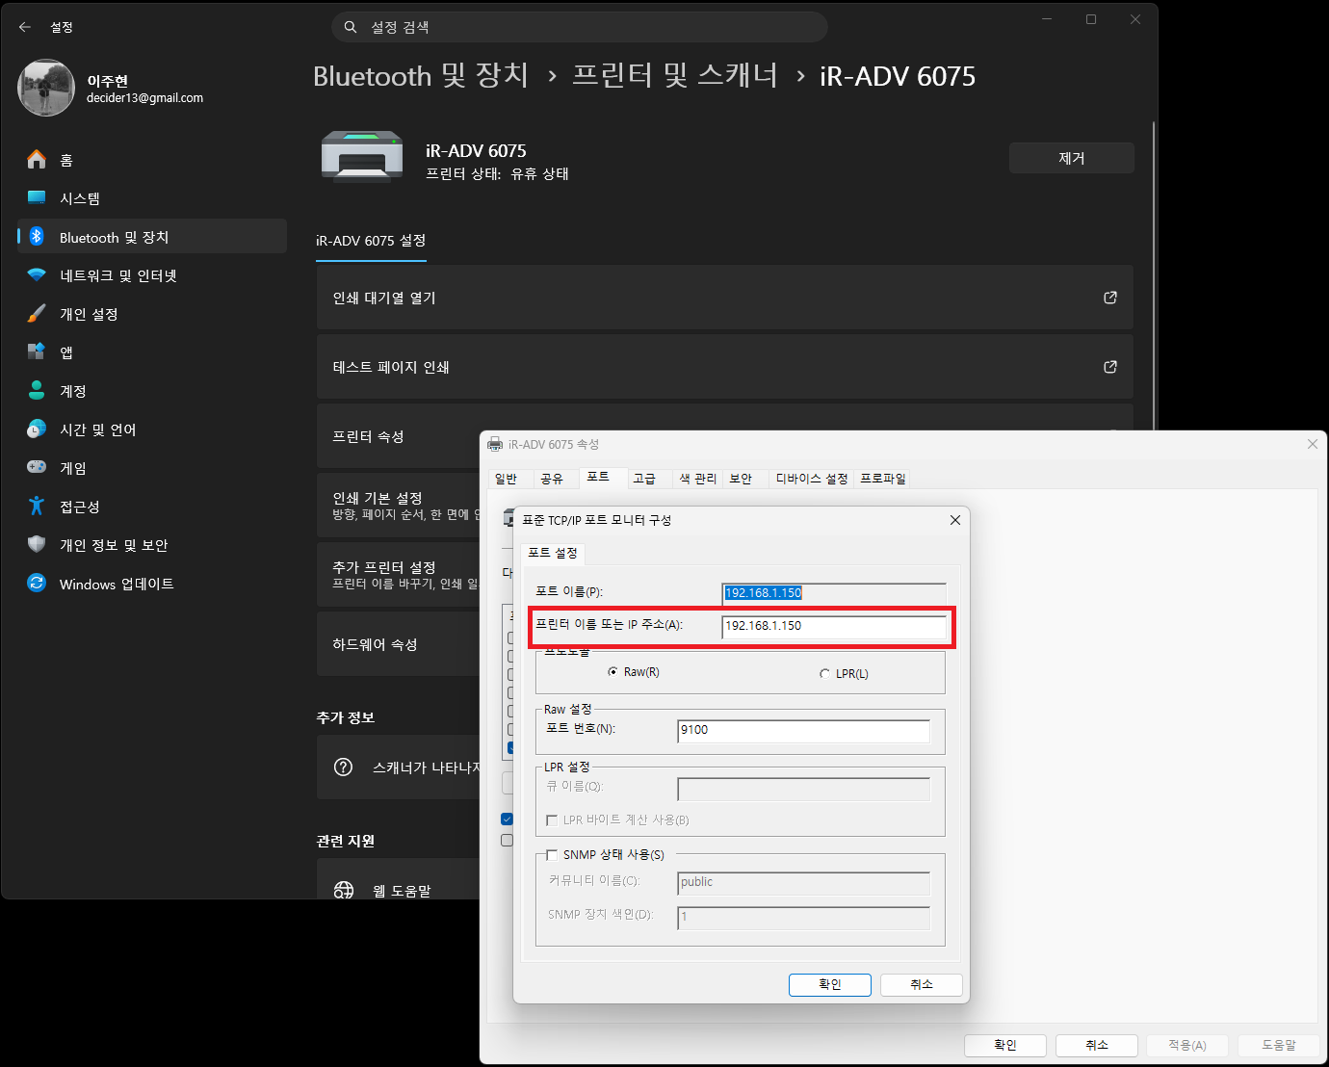Viewport: 1329px width, 1067px height.
Task: Click Bluetooth 및 장치 in the breadcrumb
Action: [421, 75]
